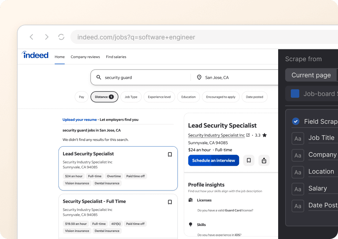Click the Aa type icon next to Salary

(x=298, y=189)
